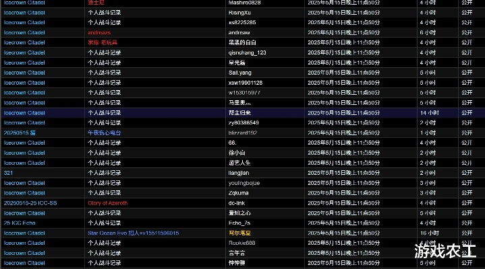The width and height of the screenshot is (485, 269).
Task: Select uploader name '66.'
Action: [233, 143]
